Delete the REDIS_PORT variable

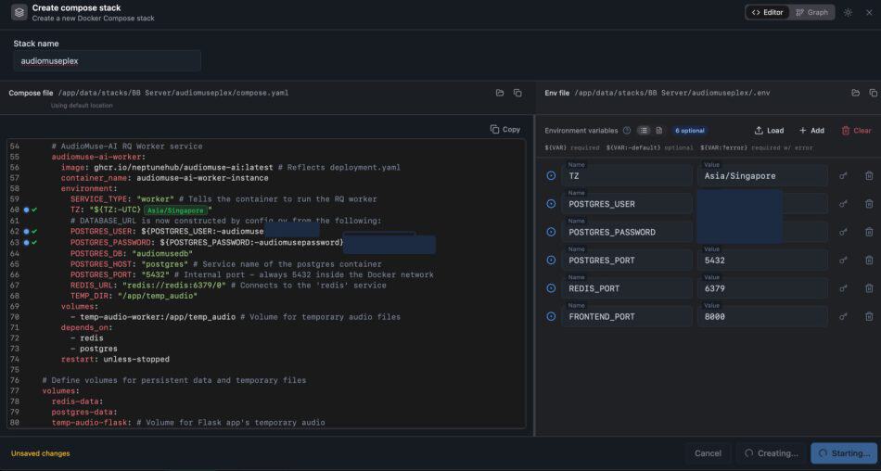869,288
